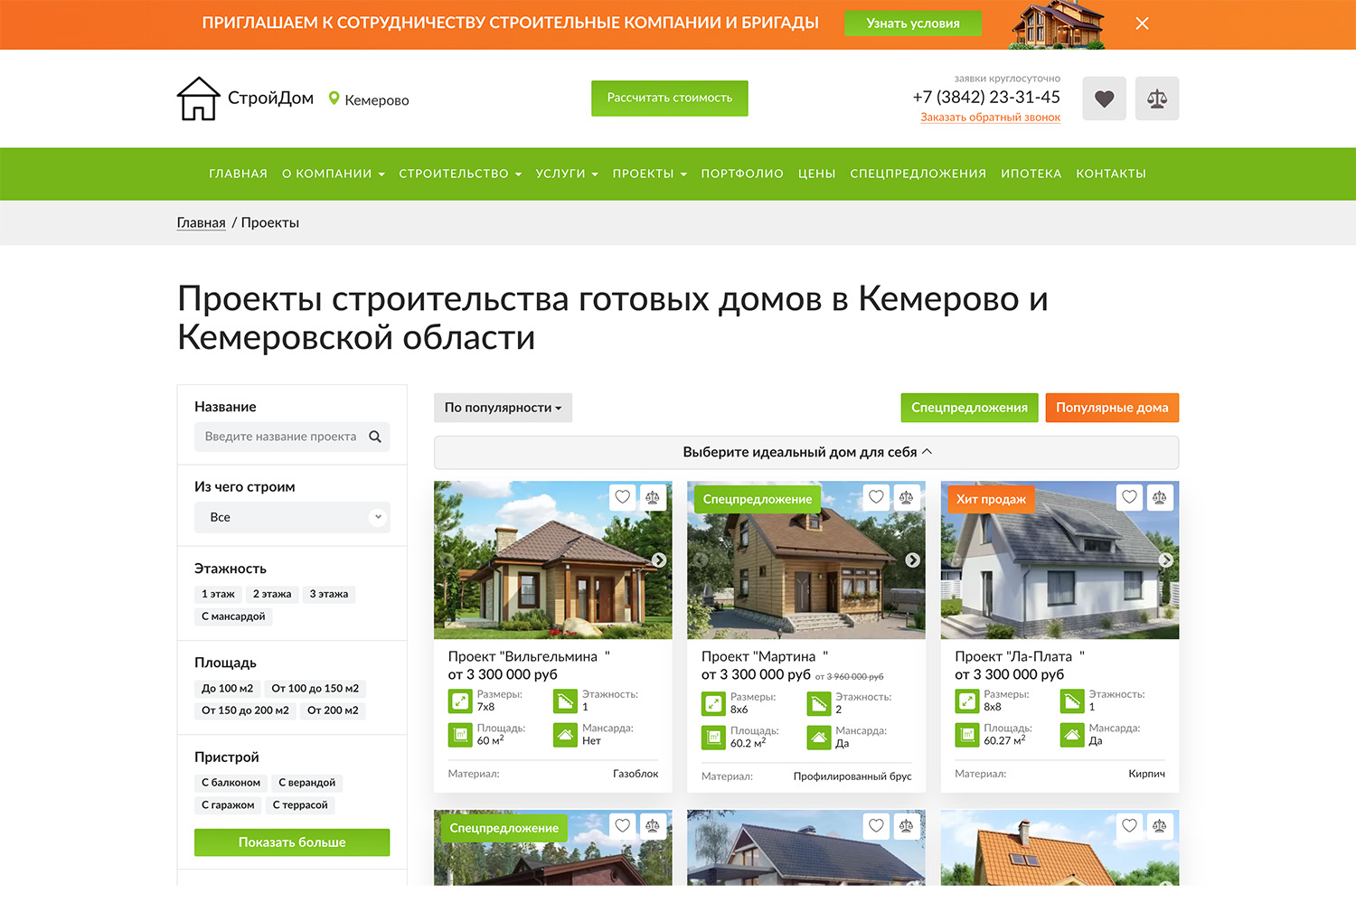This screenshot has height=903, width=1356.
Task: Open the 'По популярности' sort dropdown
Action: 503,408
